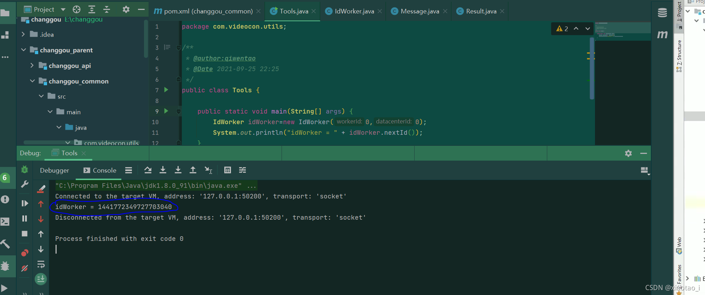Close the Tools.java editor tab
The height and width of the screenshot is (295, 705).
313,11
